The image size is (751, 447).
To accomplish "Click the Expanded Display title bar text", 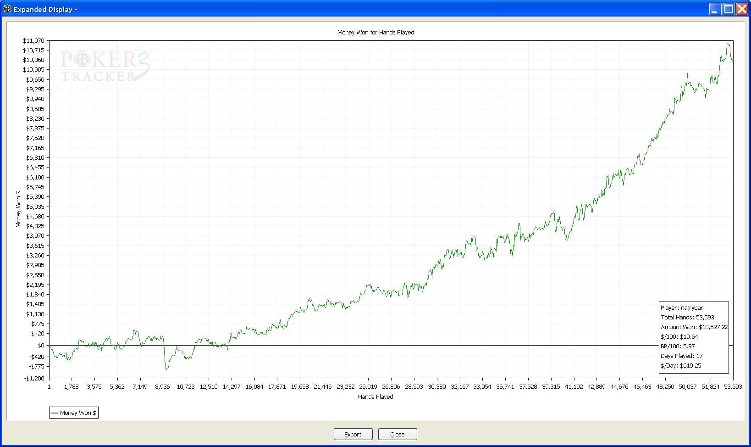I will pyautogui.click(x=43, y=9).
